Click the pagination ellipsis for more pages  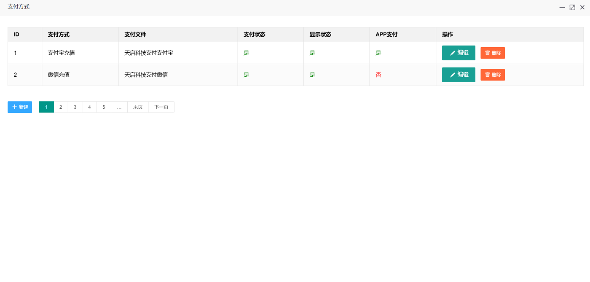pyautogui.click(x=119, y=107)
